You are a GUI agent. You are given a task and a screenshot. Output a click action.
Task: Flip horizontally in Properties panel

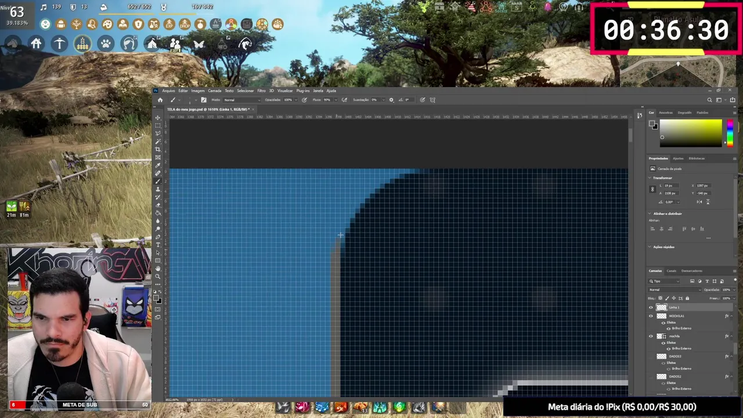(x=699, y=201)
